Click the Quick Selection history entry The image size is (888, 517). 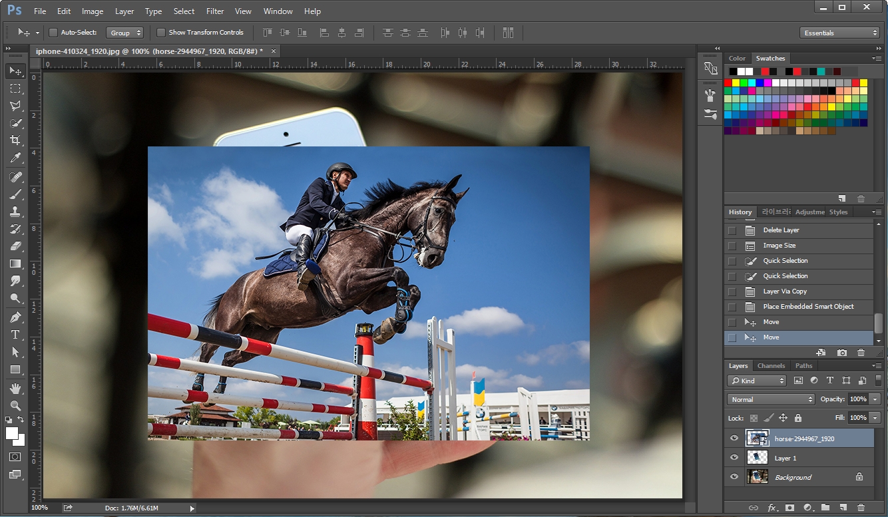click(x=785, y=260)
